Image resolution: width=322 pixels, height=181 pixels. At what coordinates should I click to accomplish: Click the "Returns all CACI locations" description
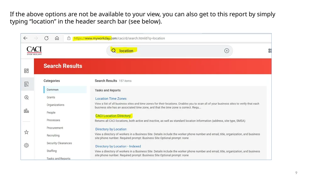point(170,121)
